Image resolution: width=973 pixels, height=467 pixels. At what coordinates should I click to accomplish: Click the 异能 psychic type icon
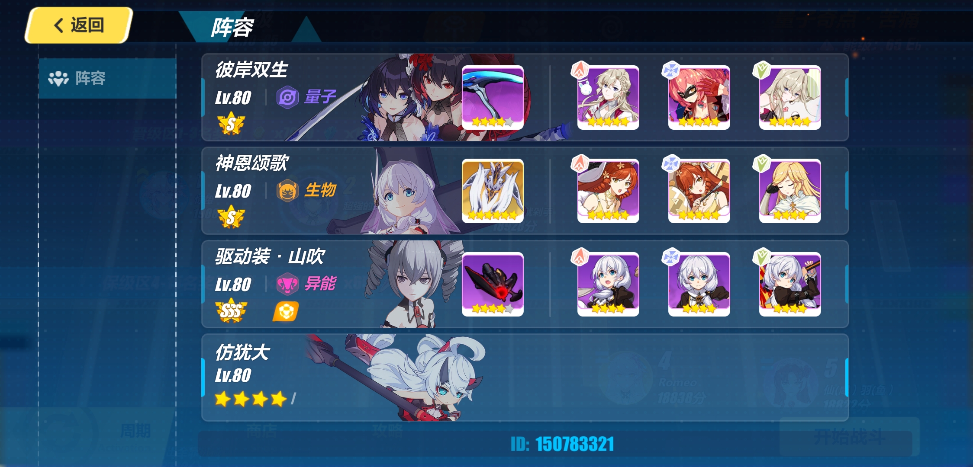[287, 284]
